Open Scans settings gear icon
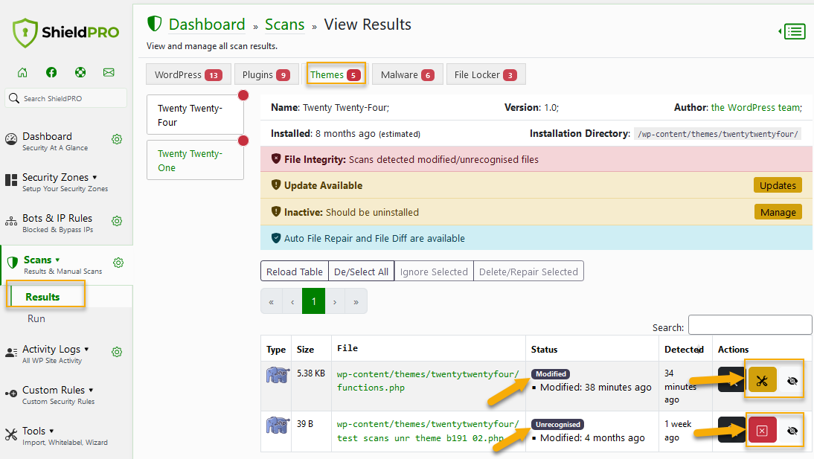 coord(118,263)
